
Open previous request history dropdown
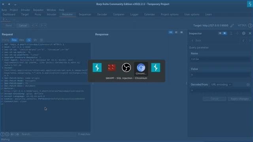click(36, 25)
